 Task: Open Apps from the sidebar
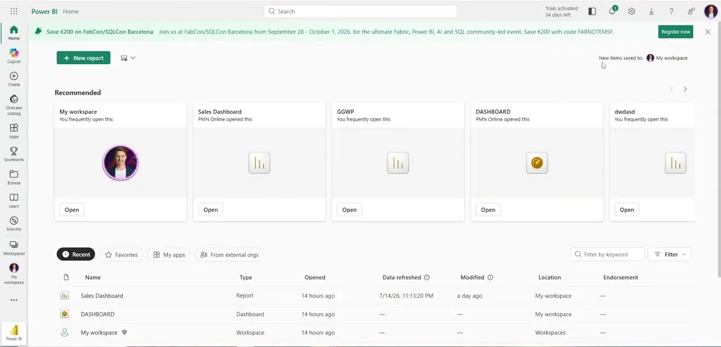pos(14,131)
